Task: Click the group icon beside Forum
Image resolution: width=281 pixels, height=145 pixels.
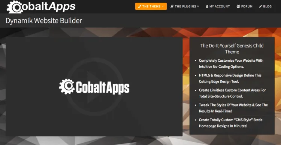Action: (x=238, y=6)
